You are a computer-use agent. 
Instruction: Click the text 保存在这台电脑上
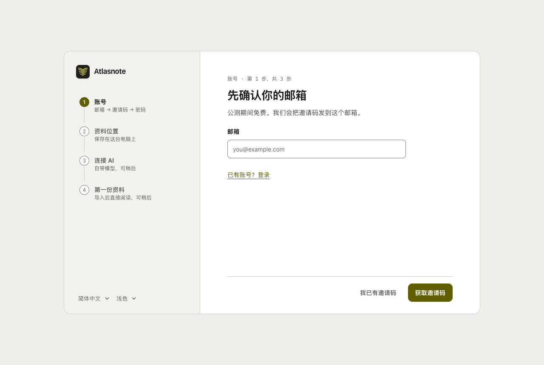click(x=115, y=139)
